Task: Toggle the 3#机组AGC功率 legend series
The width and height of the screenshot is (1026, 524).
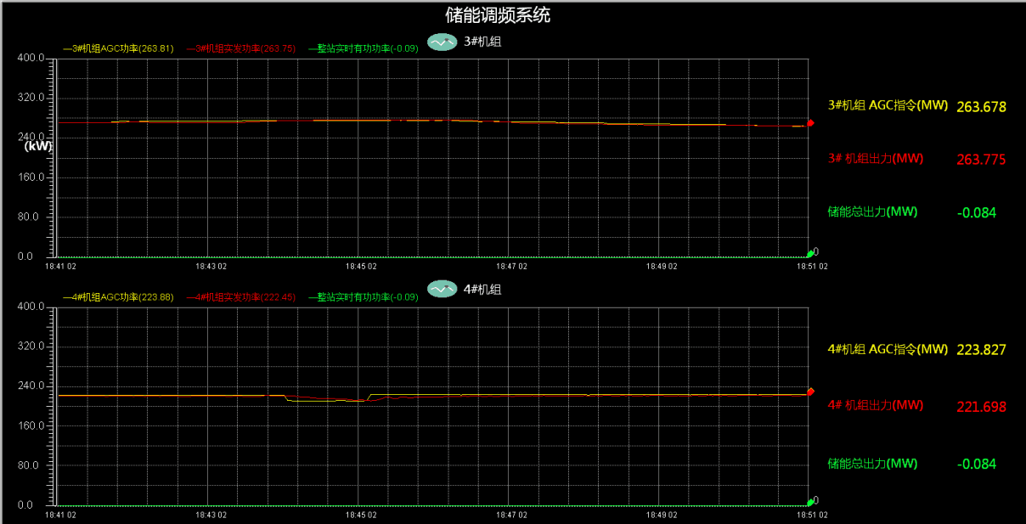Action: [x=118, y=49]
